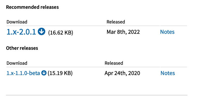Click the Recommended releases heading
Viewport: 203px width, 99px height.
point(32,7)
